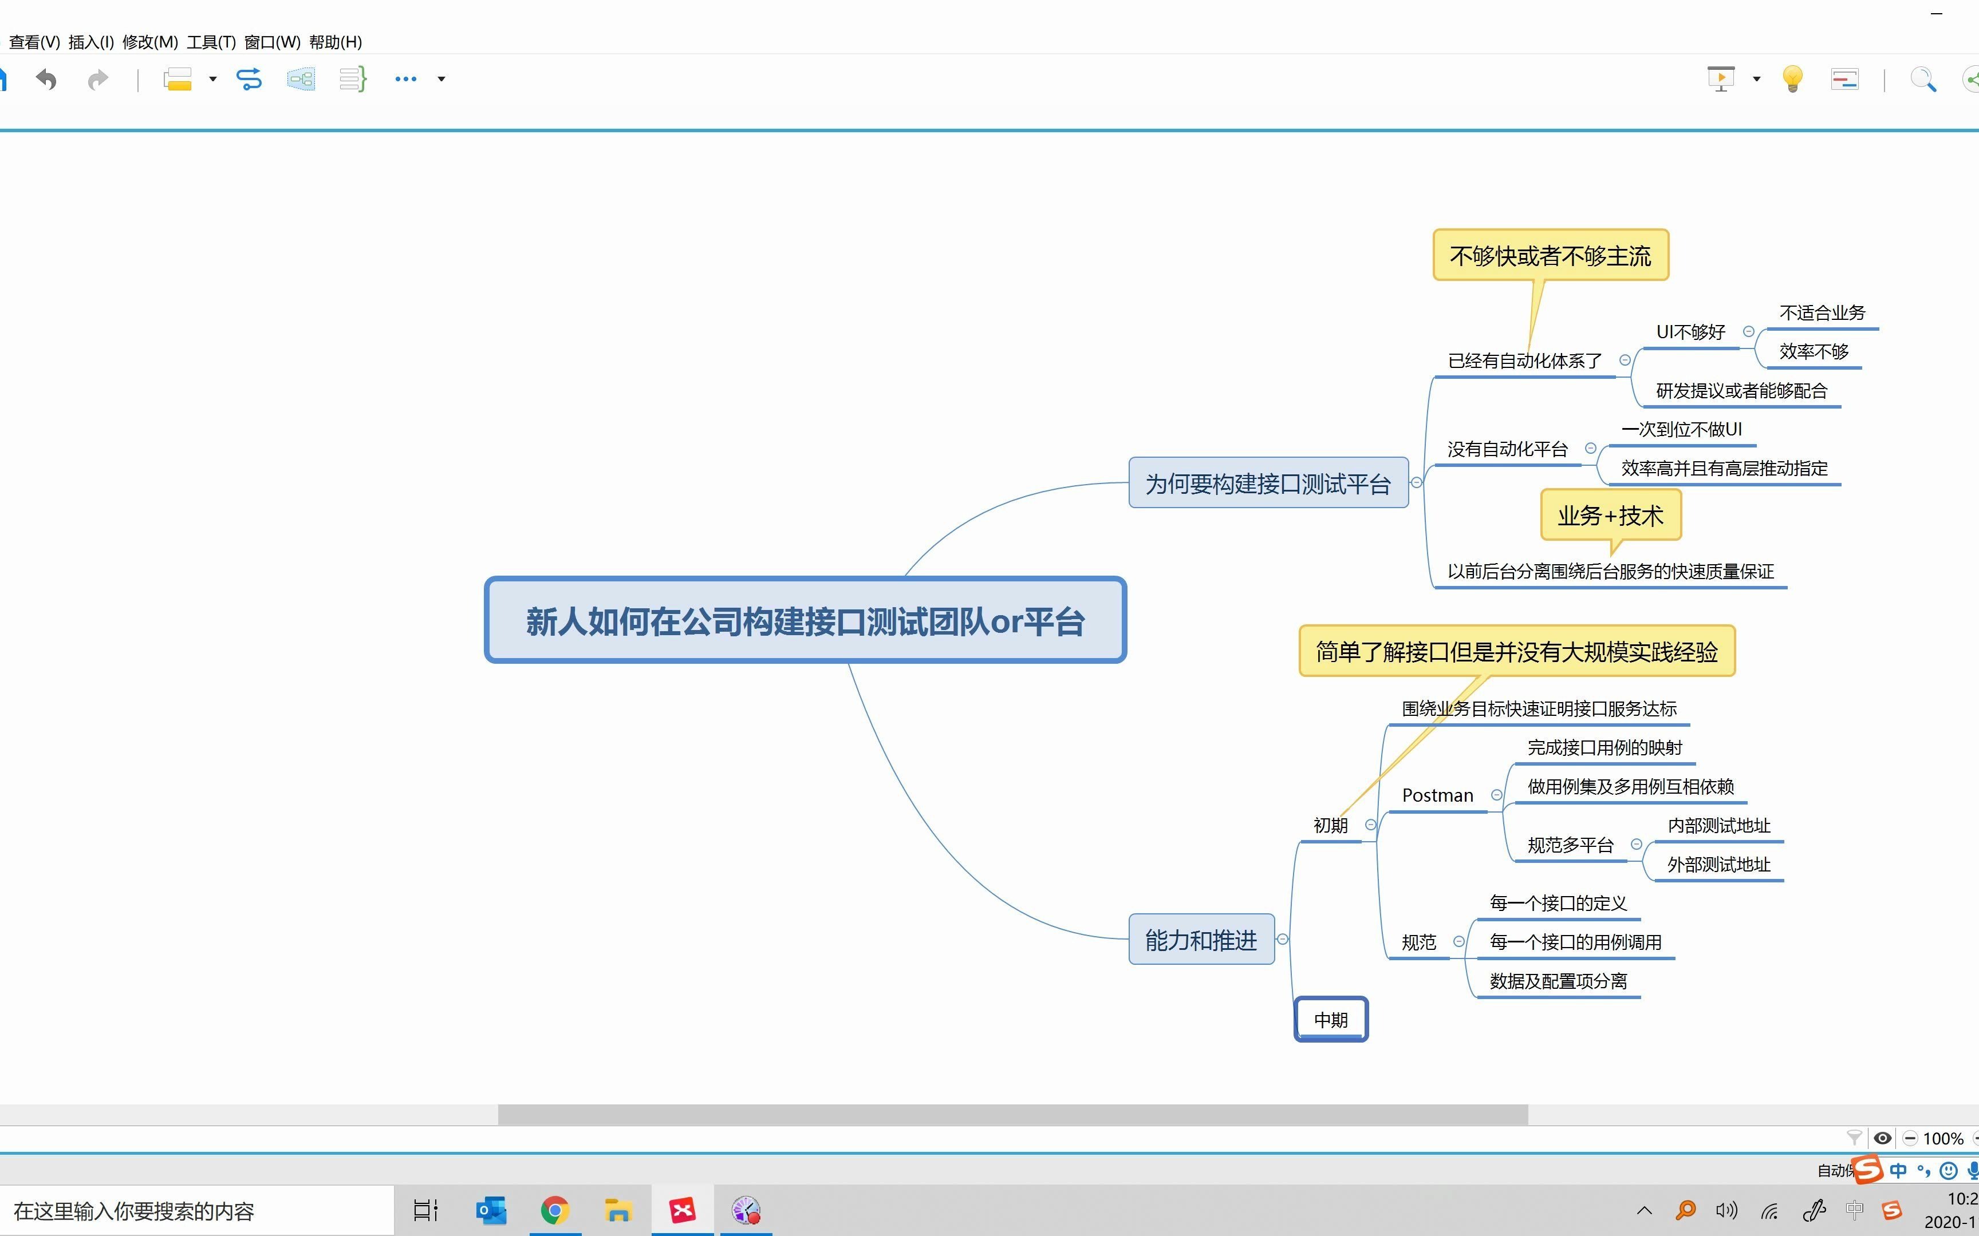Collapse the Postman branch
The image size is (1979, 1236).
click(x=1496, y=795)
